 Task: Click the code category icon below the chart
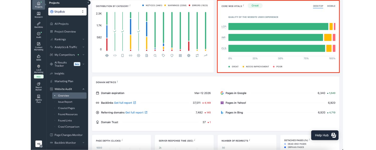pos(115,55)
